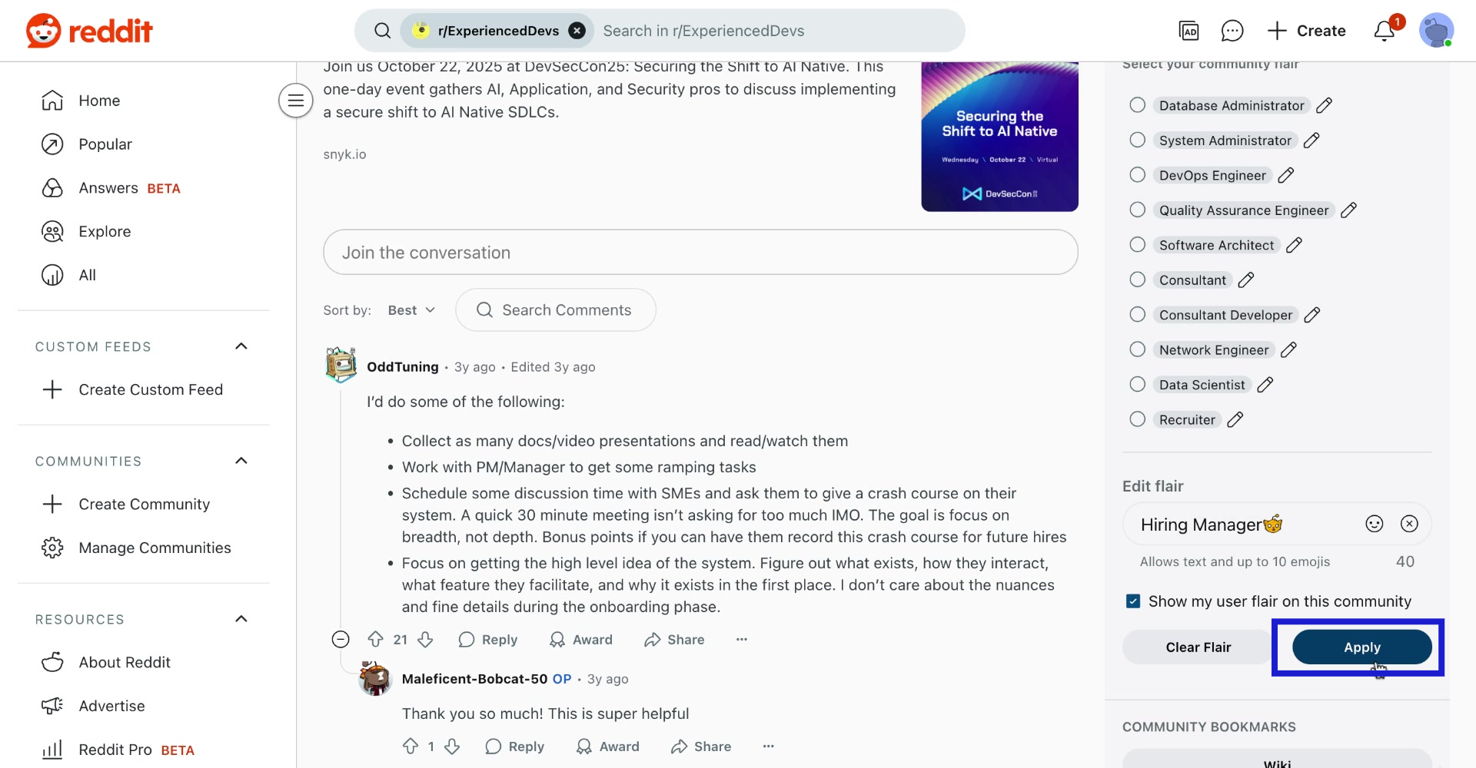Open the Reddit chat messages icon
The height and width of the screenshot is (768, 1476).
1232,31
